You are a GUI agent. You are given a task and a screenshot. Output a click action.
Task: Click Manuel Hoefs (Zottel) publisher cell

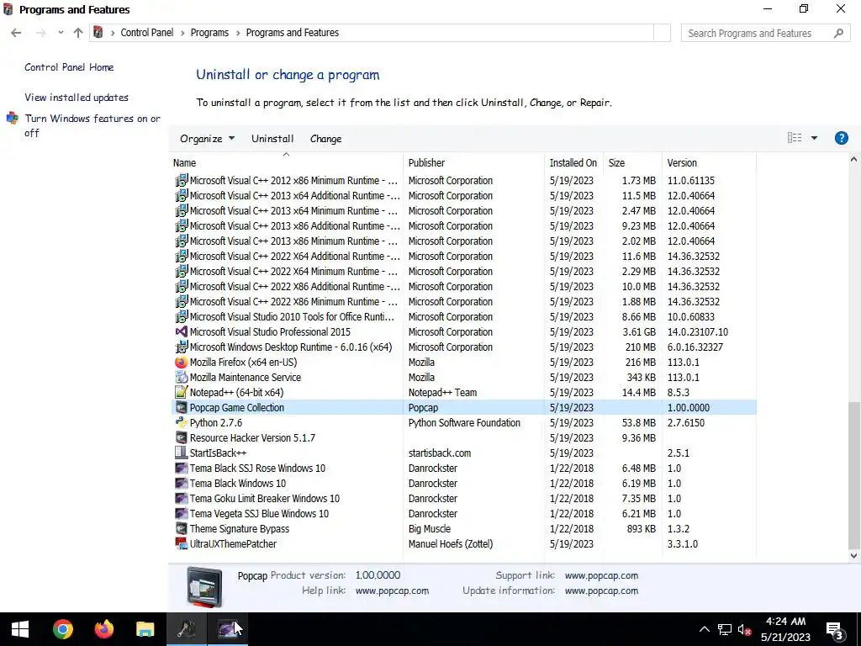pos(451,544)
